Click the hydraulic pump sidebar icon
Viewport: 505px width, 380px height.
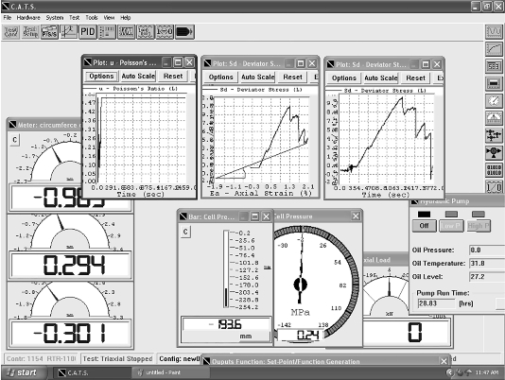pyautogui.click(x=494, y=152)
